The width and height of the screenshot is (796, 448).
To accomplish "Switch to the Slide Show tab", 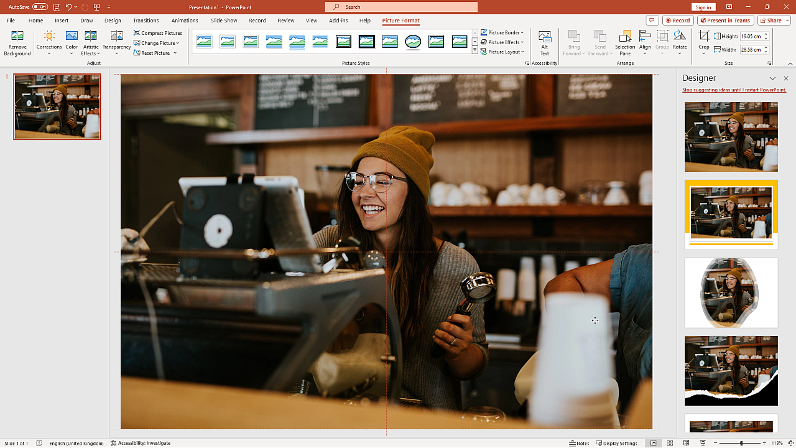I will point(224,21).
